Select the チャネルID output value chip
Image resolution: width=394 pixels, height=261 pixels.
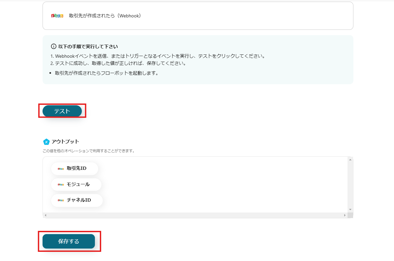coord(77,200)
